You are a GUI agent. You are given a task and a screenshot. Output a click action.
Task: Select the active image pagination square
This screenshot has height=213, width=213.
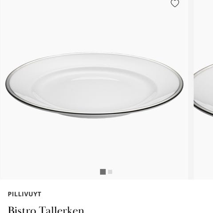coord(103,172)
